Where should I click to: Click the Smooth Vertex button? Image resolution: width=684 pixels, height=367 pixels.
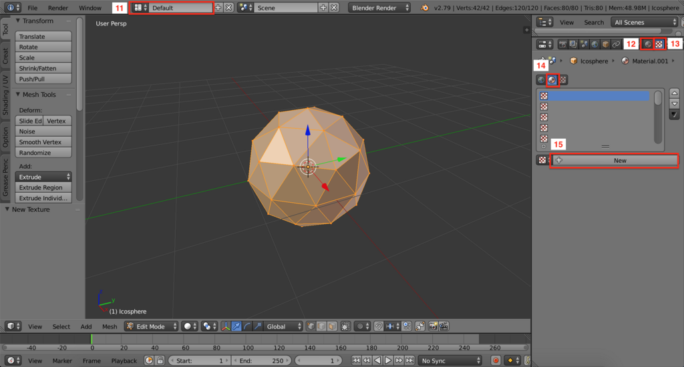[x=43, y=141]
